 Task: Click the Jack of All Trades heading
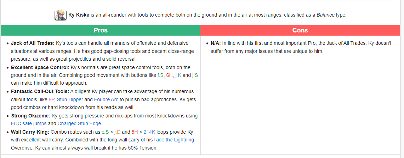[x=33, y=43]
